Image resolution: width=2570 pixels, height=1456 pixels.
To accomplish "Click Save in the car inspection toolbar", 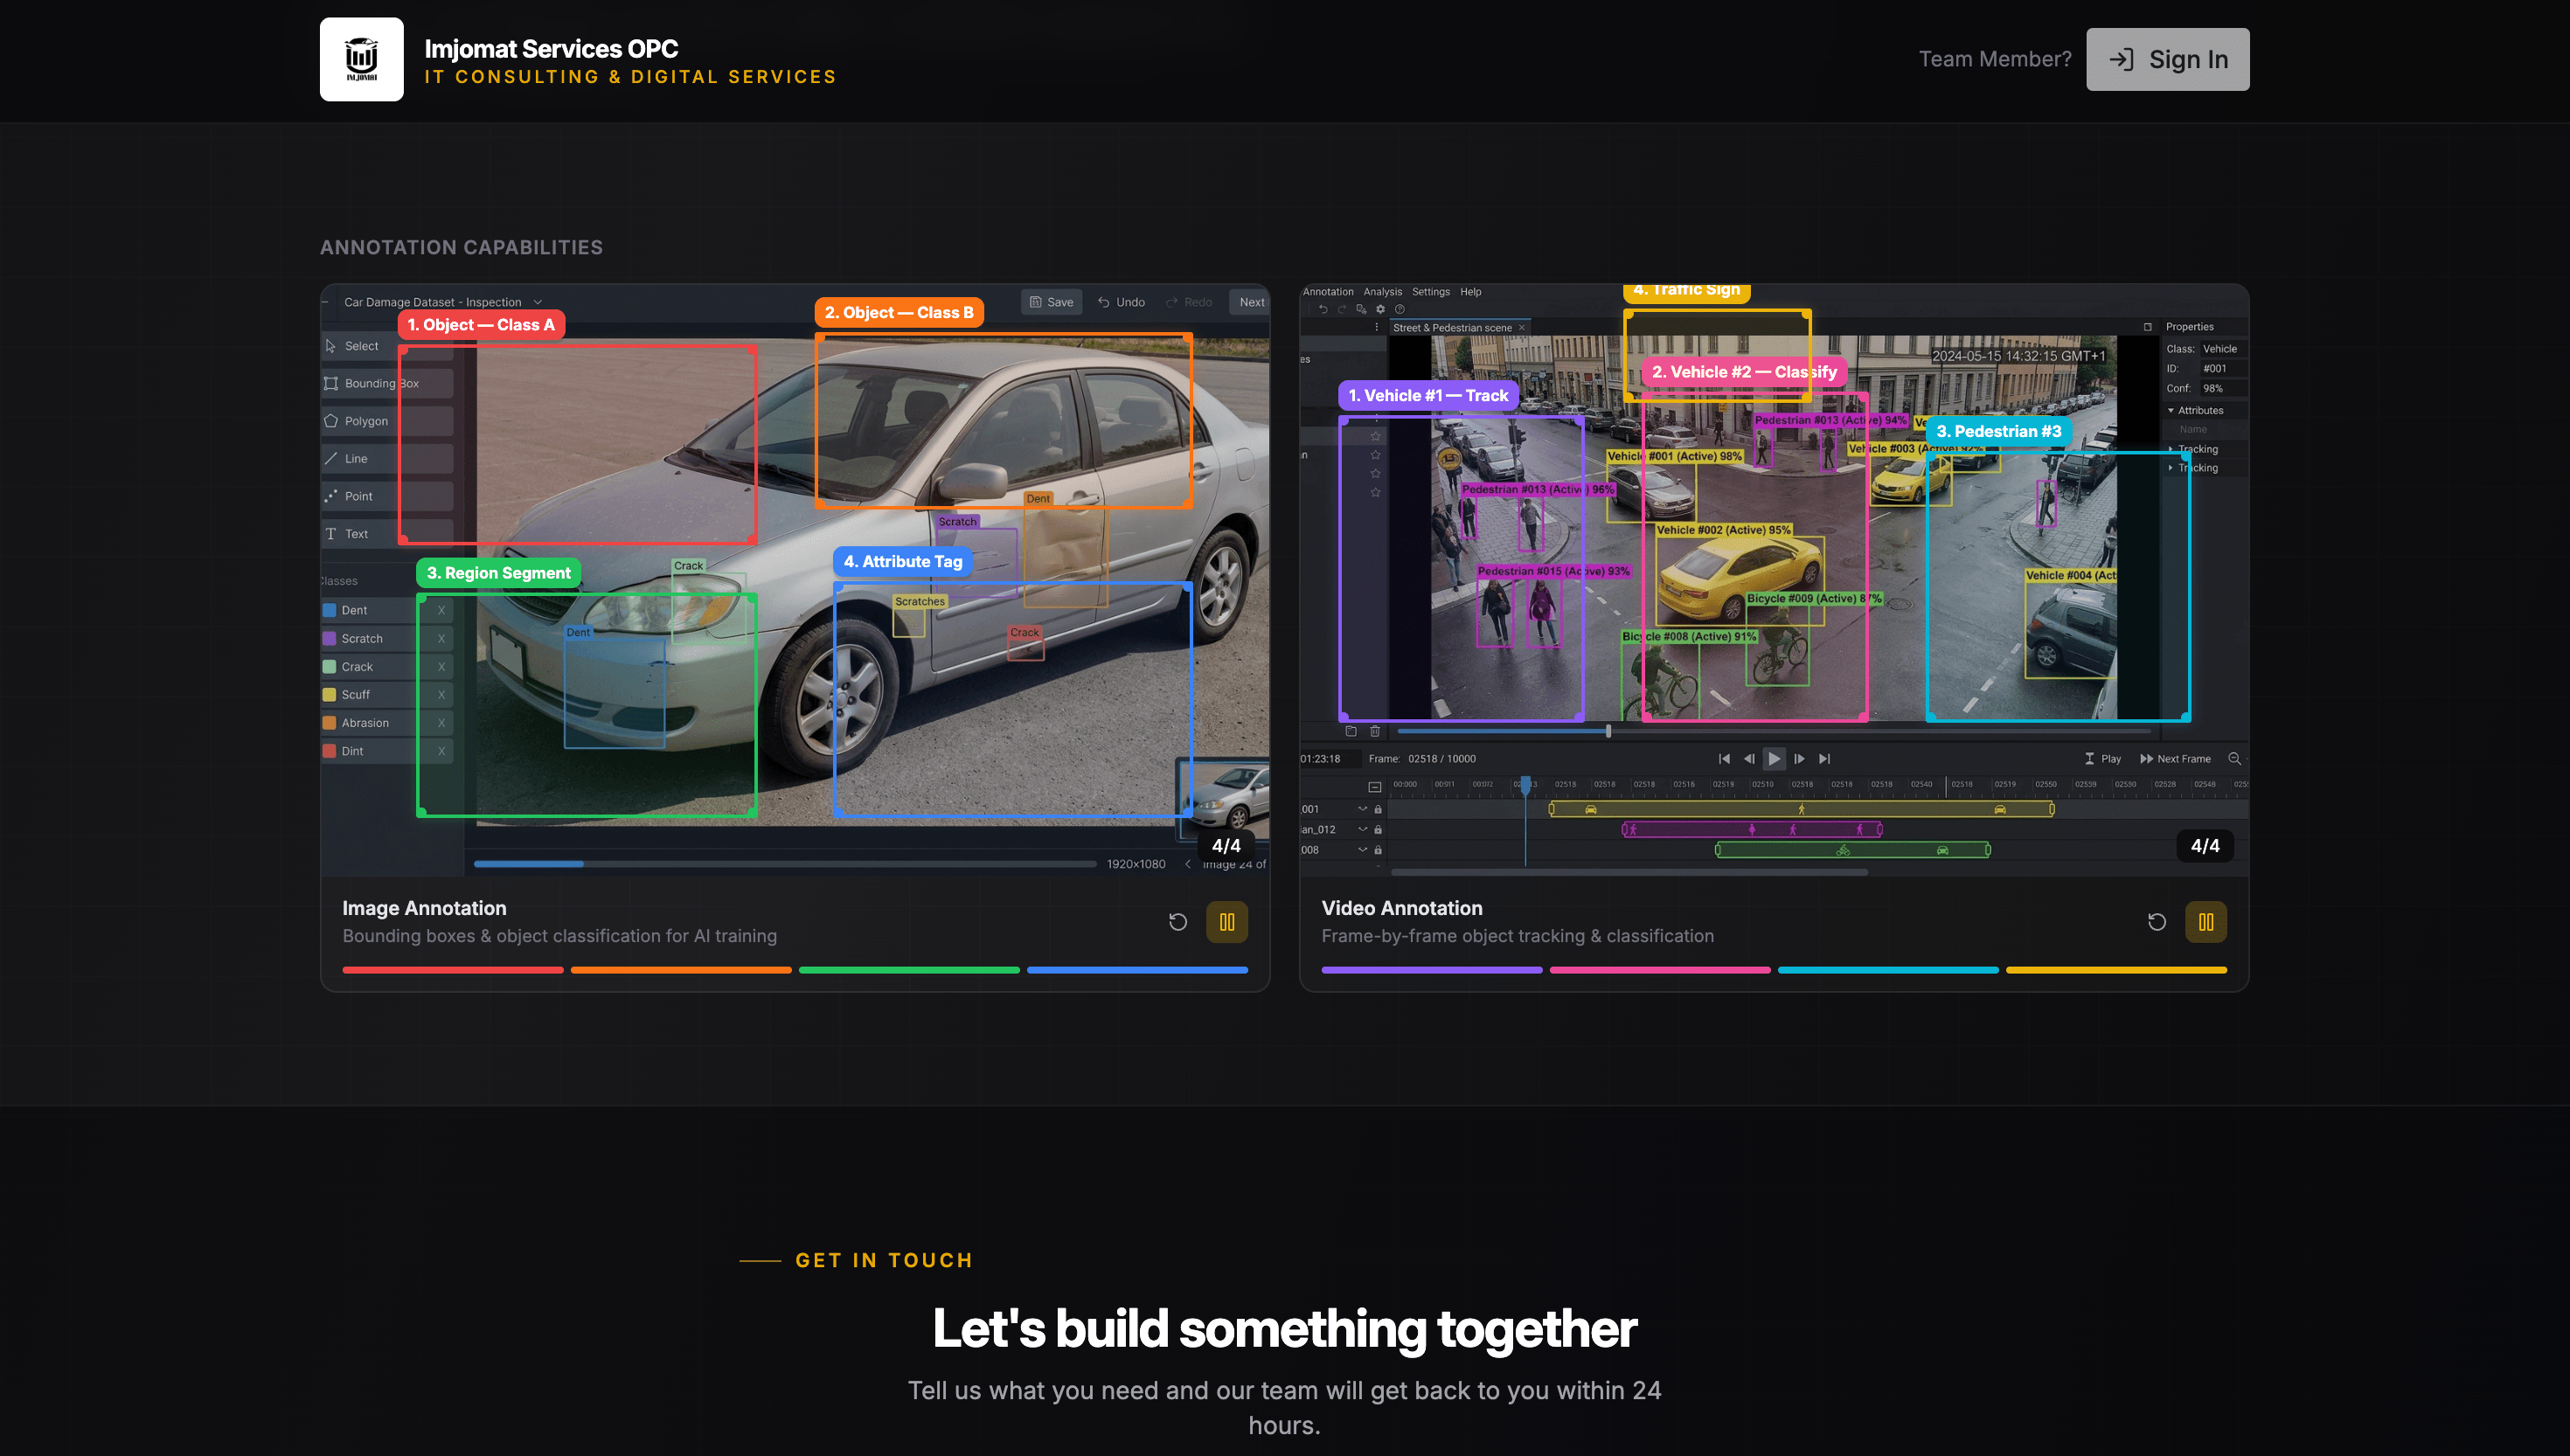I will pyautogui.click(x=1051, y=302).
